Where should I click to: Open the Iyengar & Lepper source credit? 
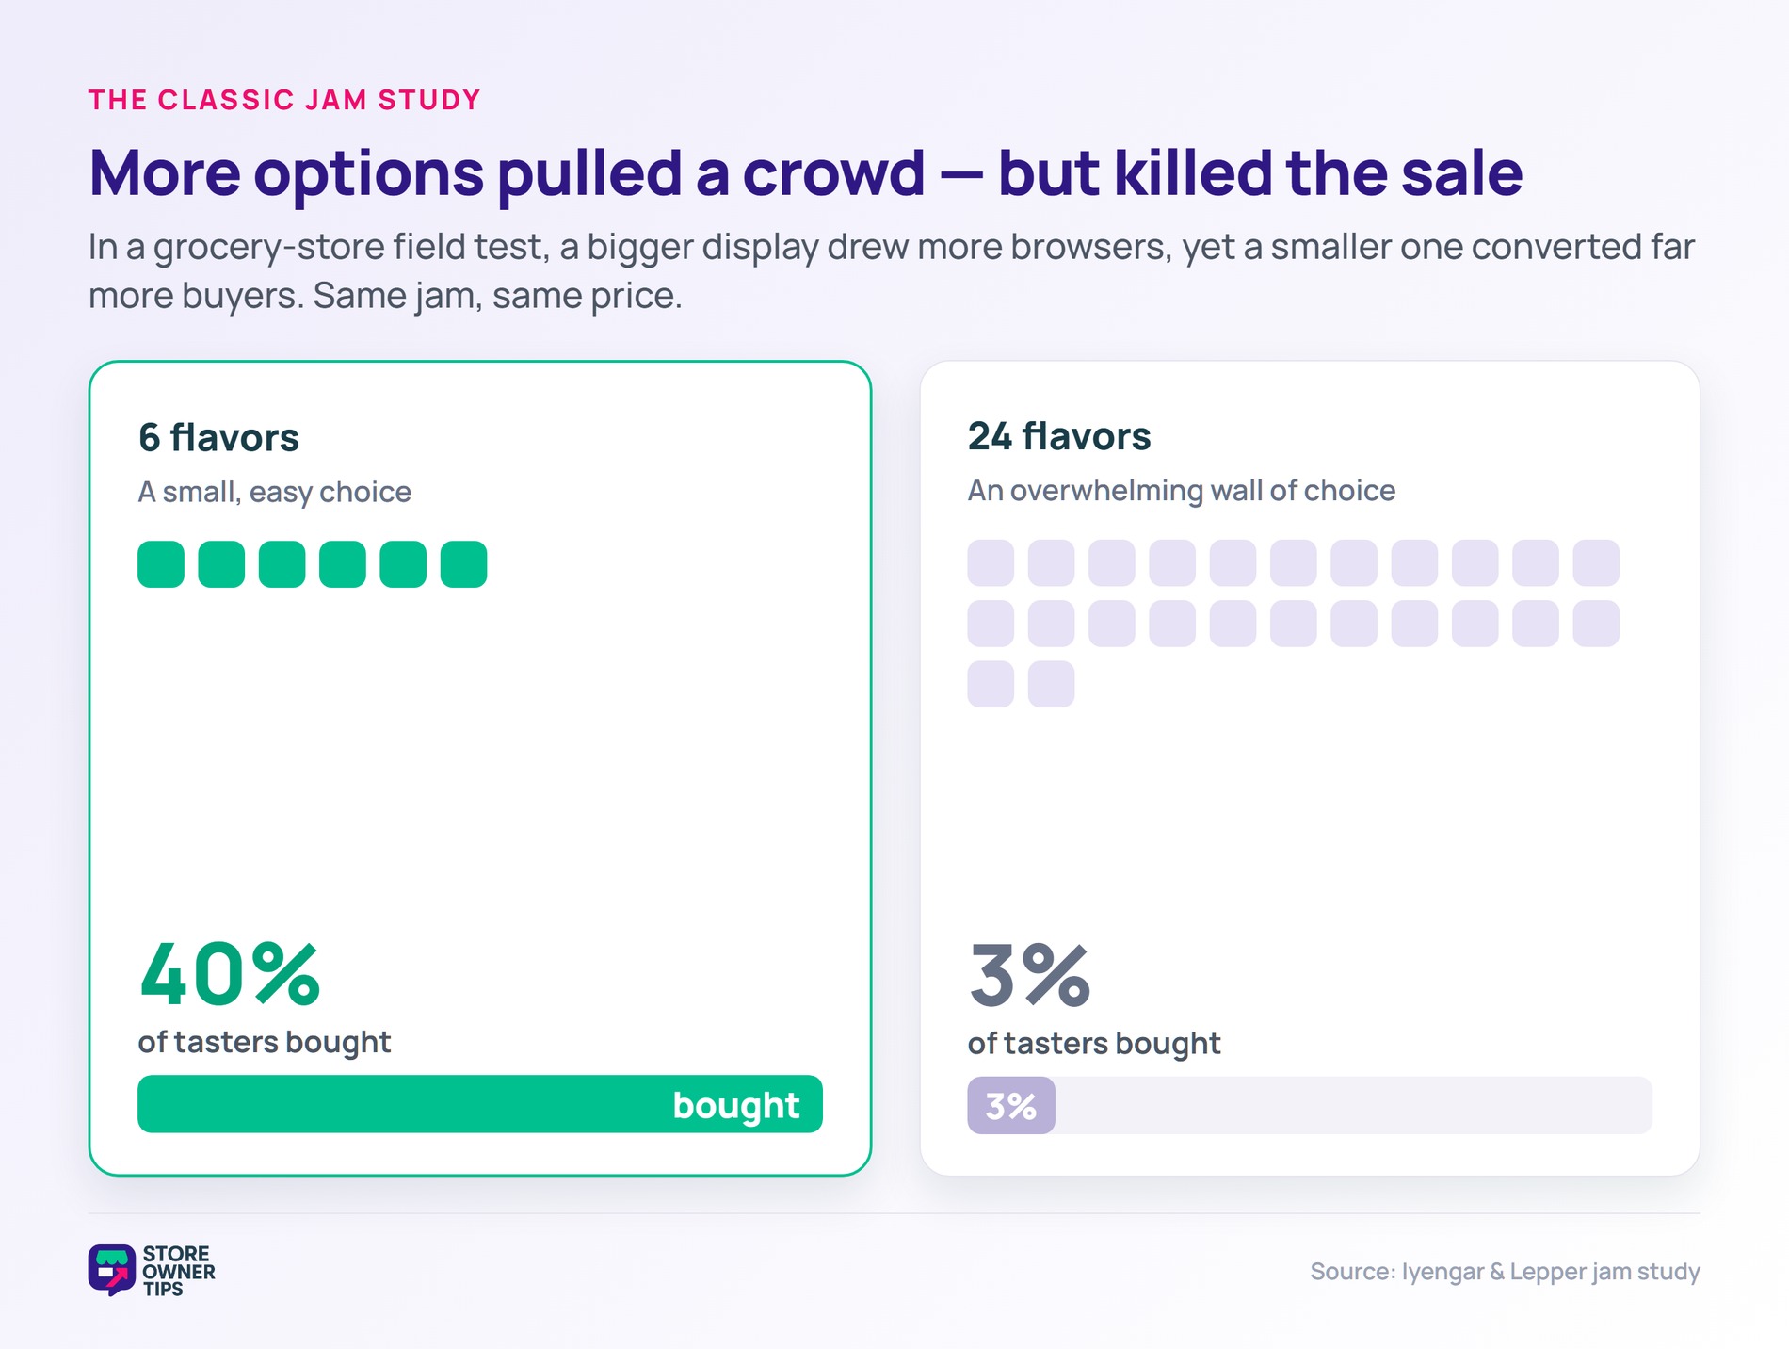point(1505,1272)
